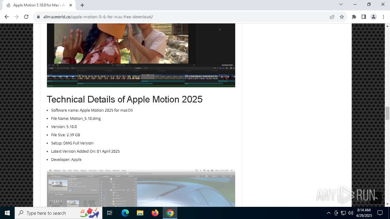The width and height of the screenshot is (390, 219).
Task: Select text 'Developer: Apple'
Action: (x=66, y=159)
